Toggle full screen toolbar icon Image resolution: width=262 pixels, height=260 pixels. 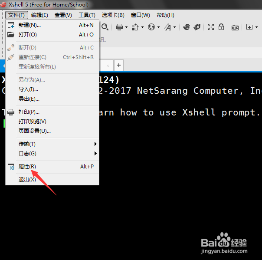point(211,27)
